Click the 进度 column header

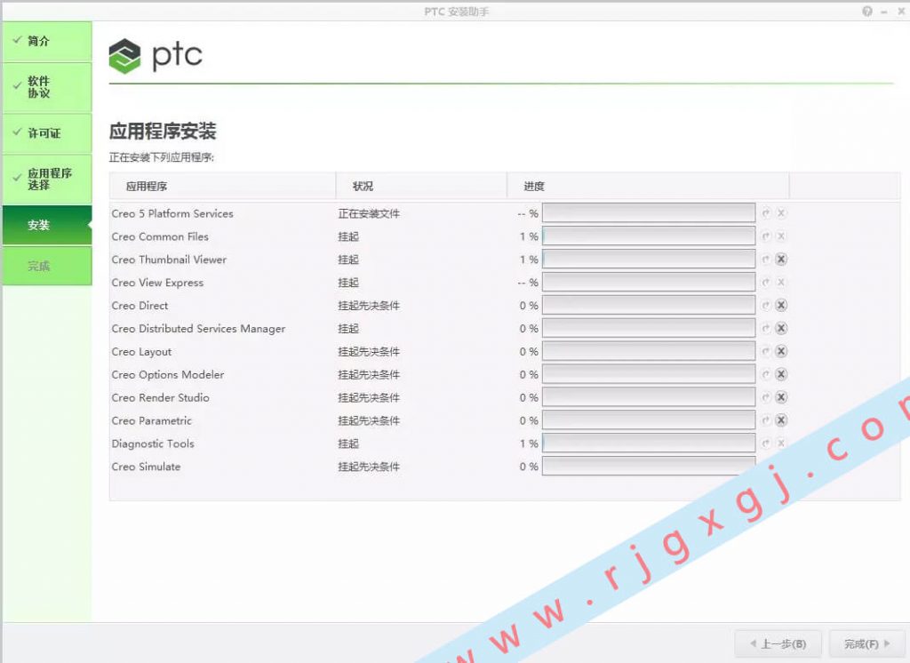click(648, 187)
